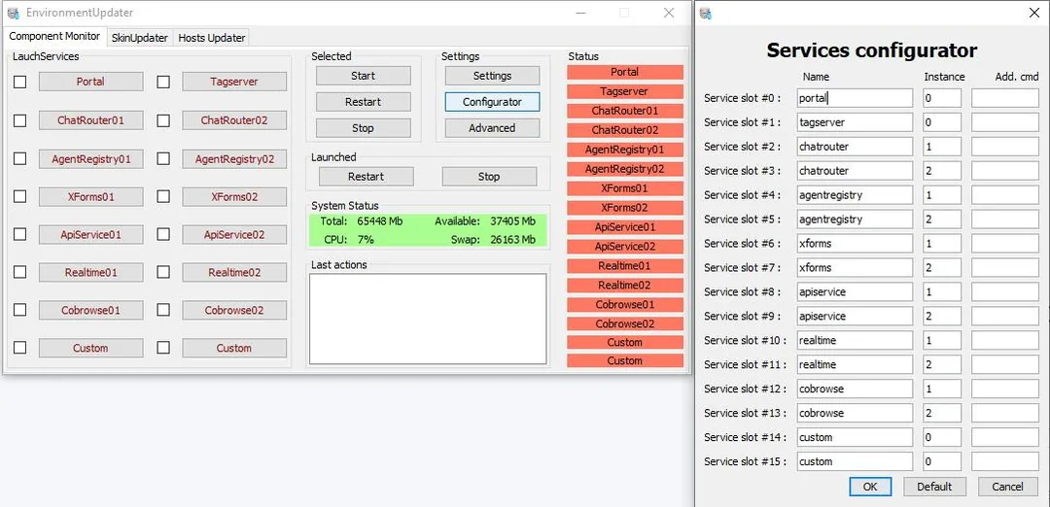Click the Add. cmd field for slot #0
The width and height of the screenshot is (1050, 507).
tap(1005, 98)
